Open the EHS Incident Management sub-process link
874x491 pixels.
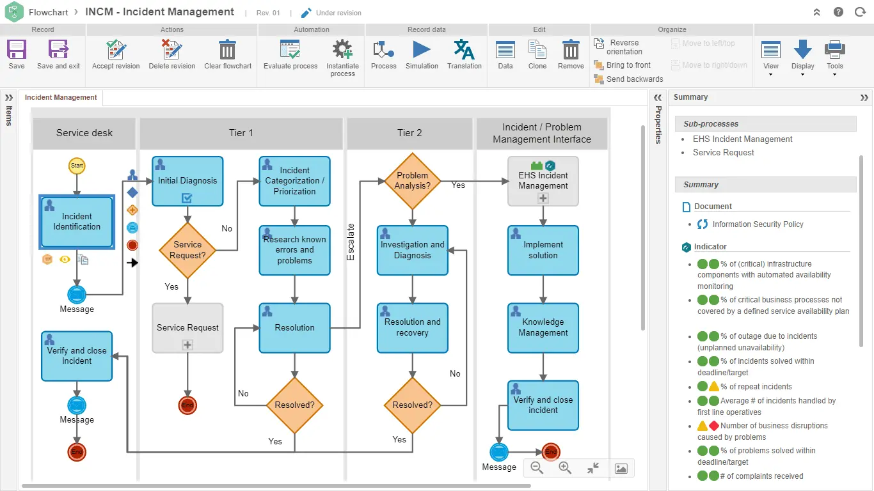pyautogui.click(x=742, y=139)
